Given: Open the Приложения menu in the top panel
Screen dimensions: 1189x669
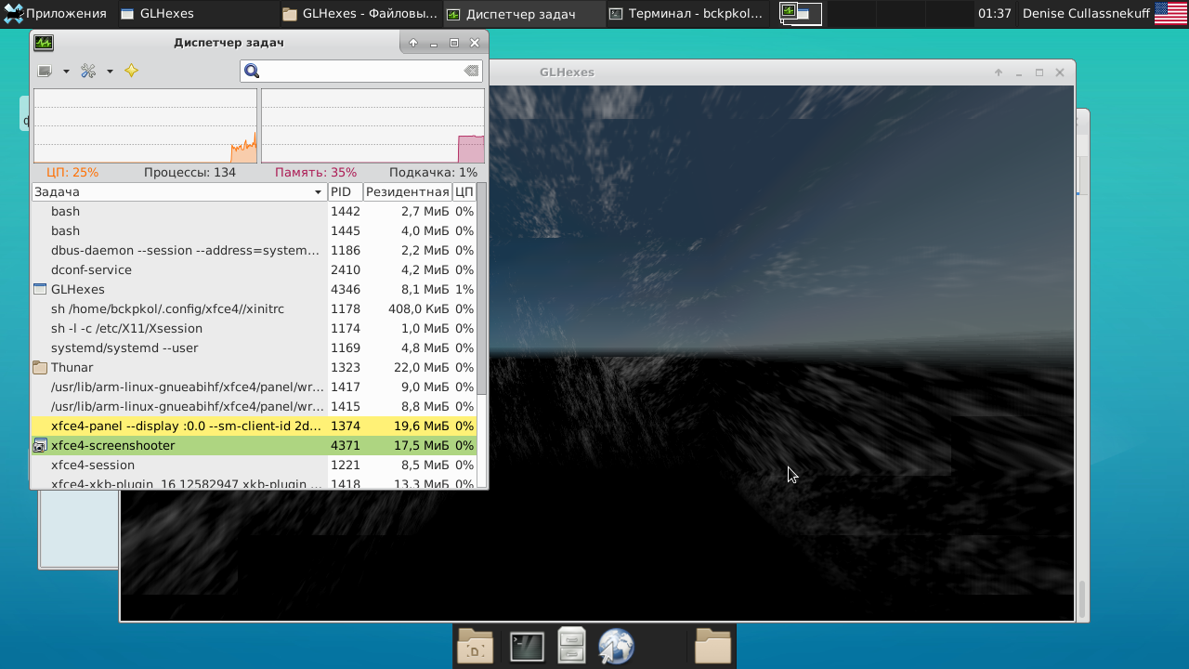Looking at the screenshot, I should point(56,14).
